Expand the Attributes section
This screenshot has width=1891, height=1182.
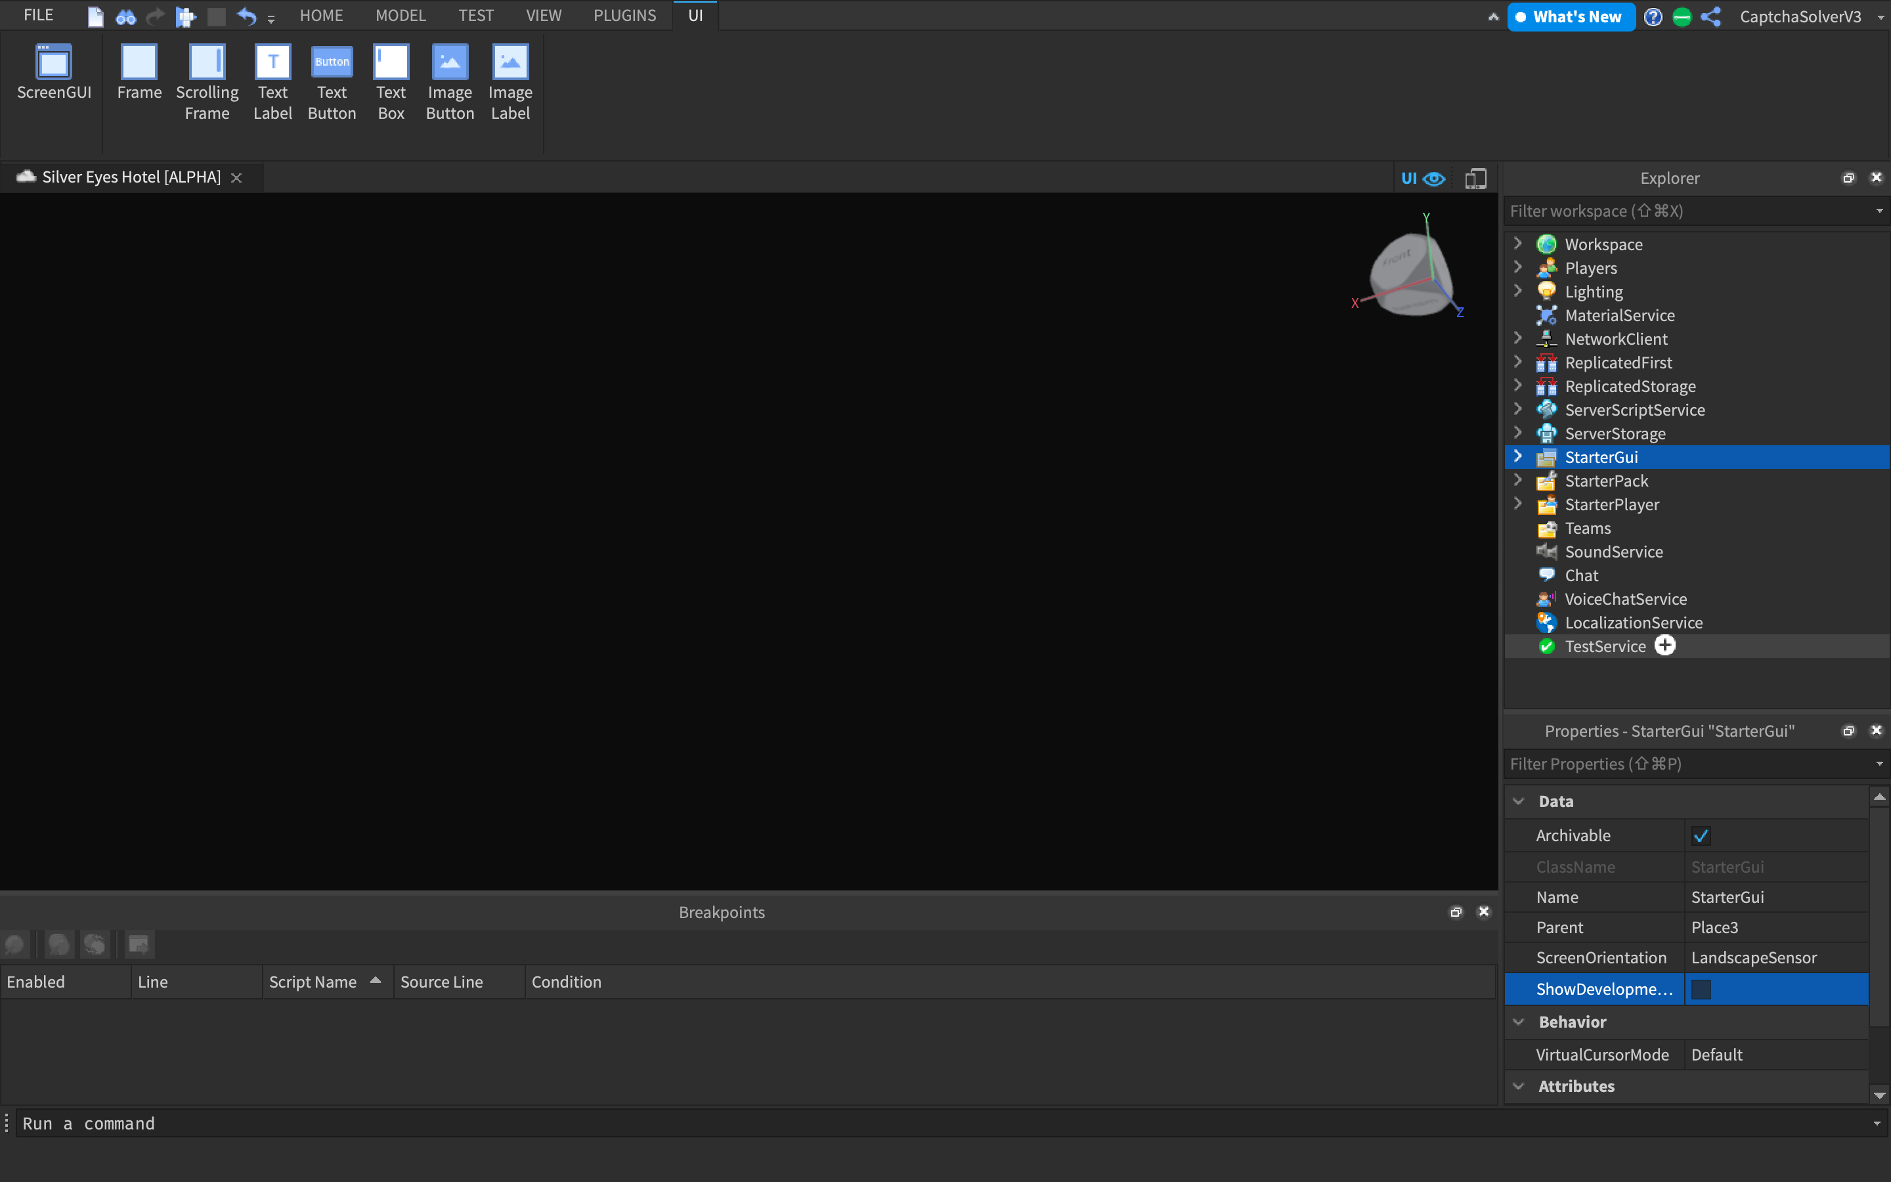(x=1518, y=1086)
